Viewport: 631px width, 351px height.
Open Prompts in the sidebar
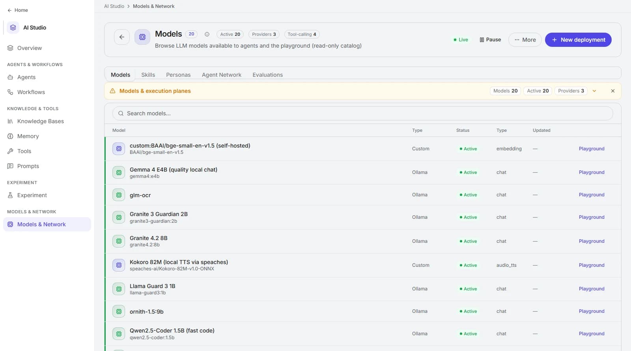click(x=47, y=166)
